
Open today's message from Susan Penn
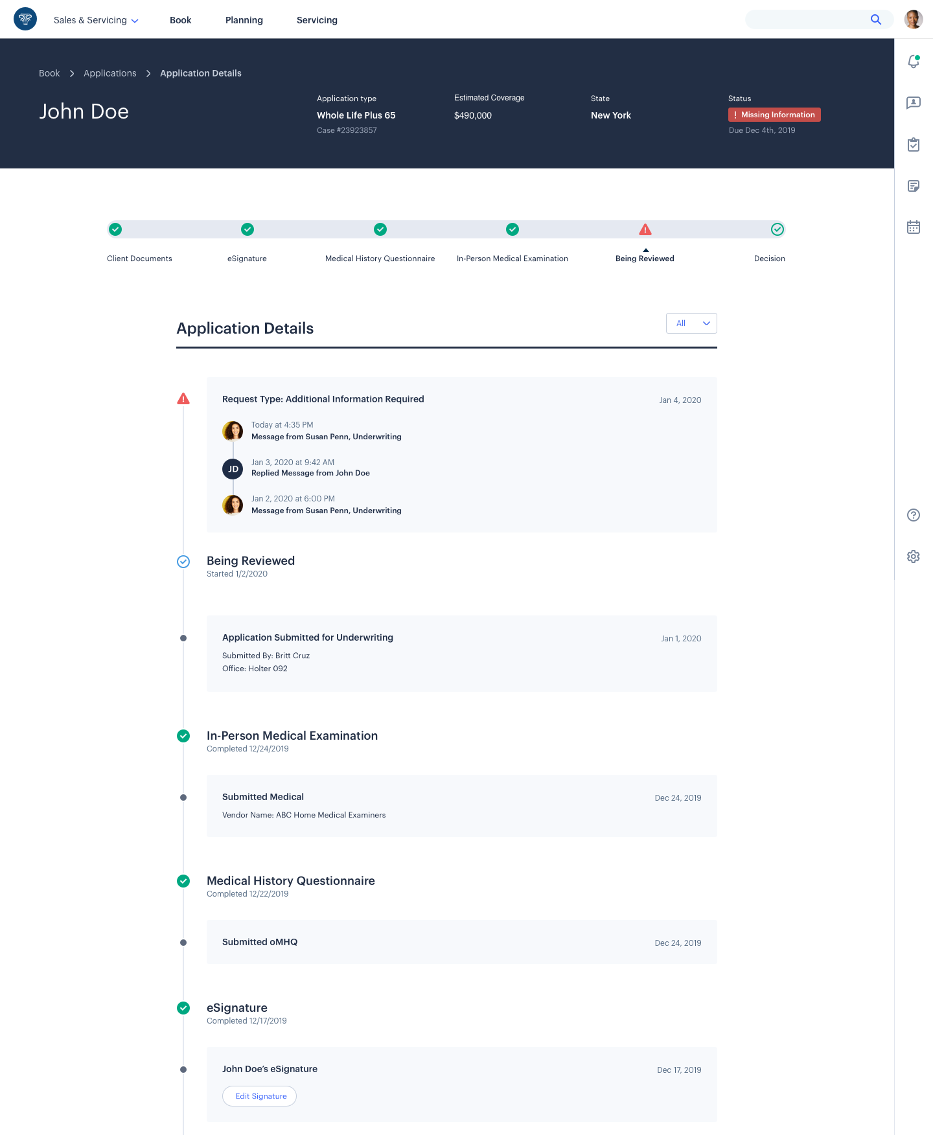327,437
